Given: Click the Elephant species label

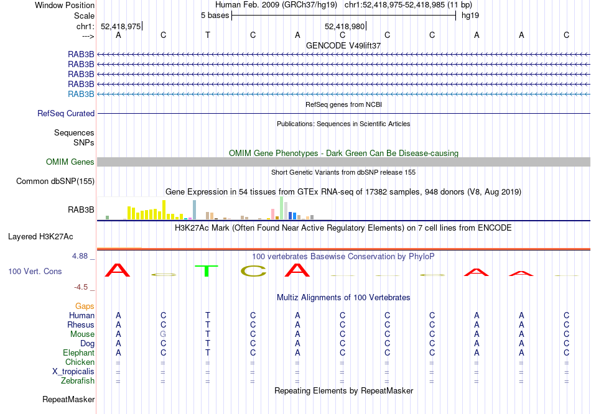Looking at the screenshot, I should [78, 353].
